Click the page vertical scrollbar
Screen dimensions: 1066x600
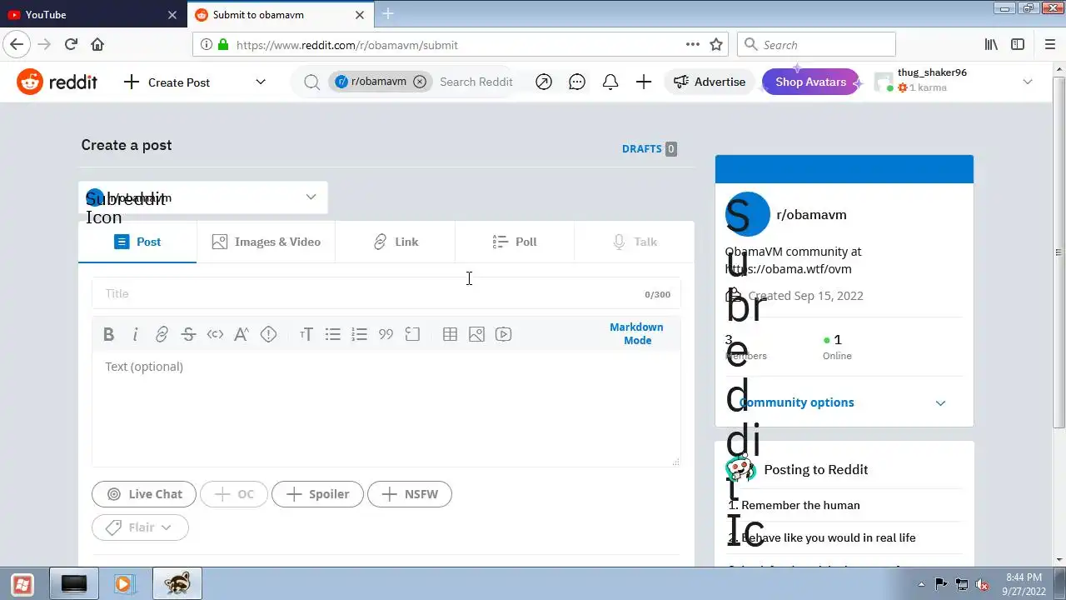[1059, 252]
